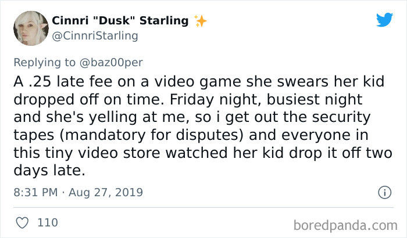Viewport: 407px width, 238px height.
Task: Open the @CinnriStarling handle link
Action: tap(95, 36)
